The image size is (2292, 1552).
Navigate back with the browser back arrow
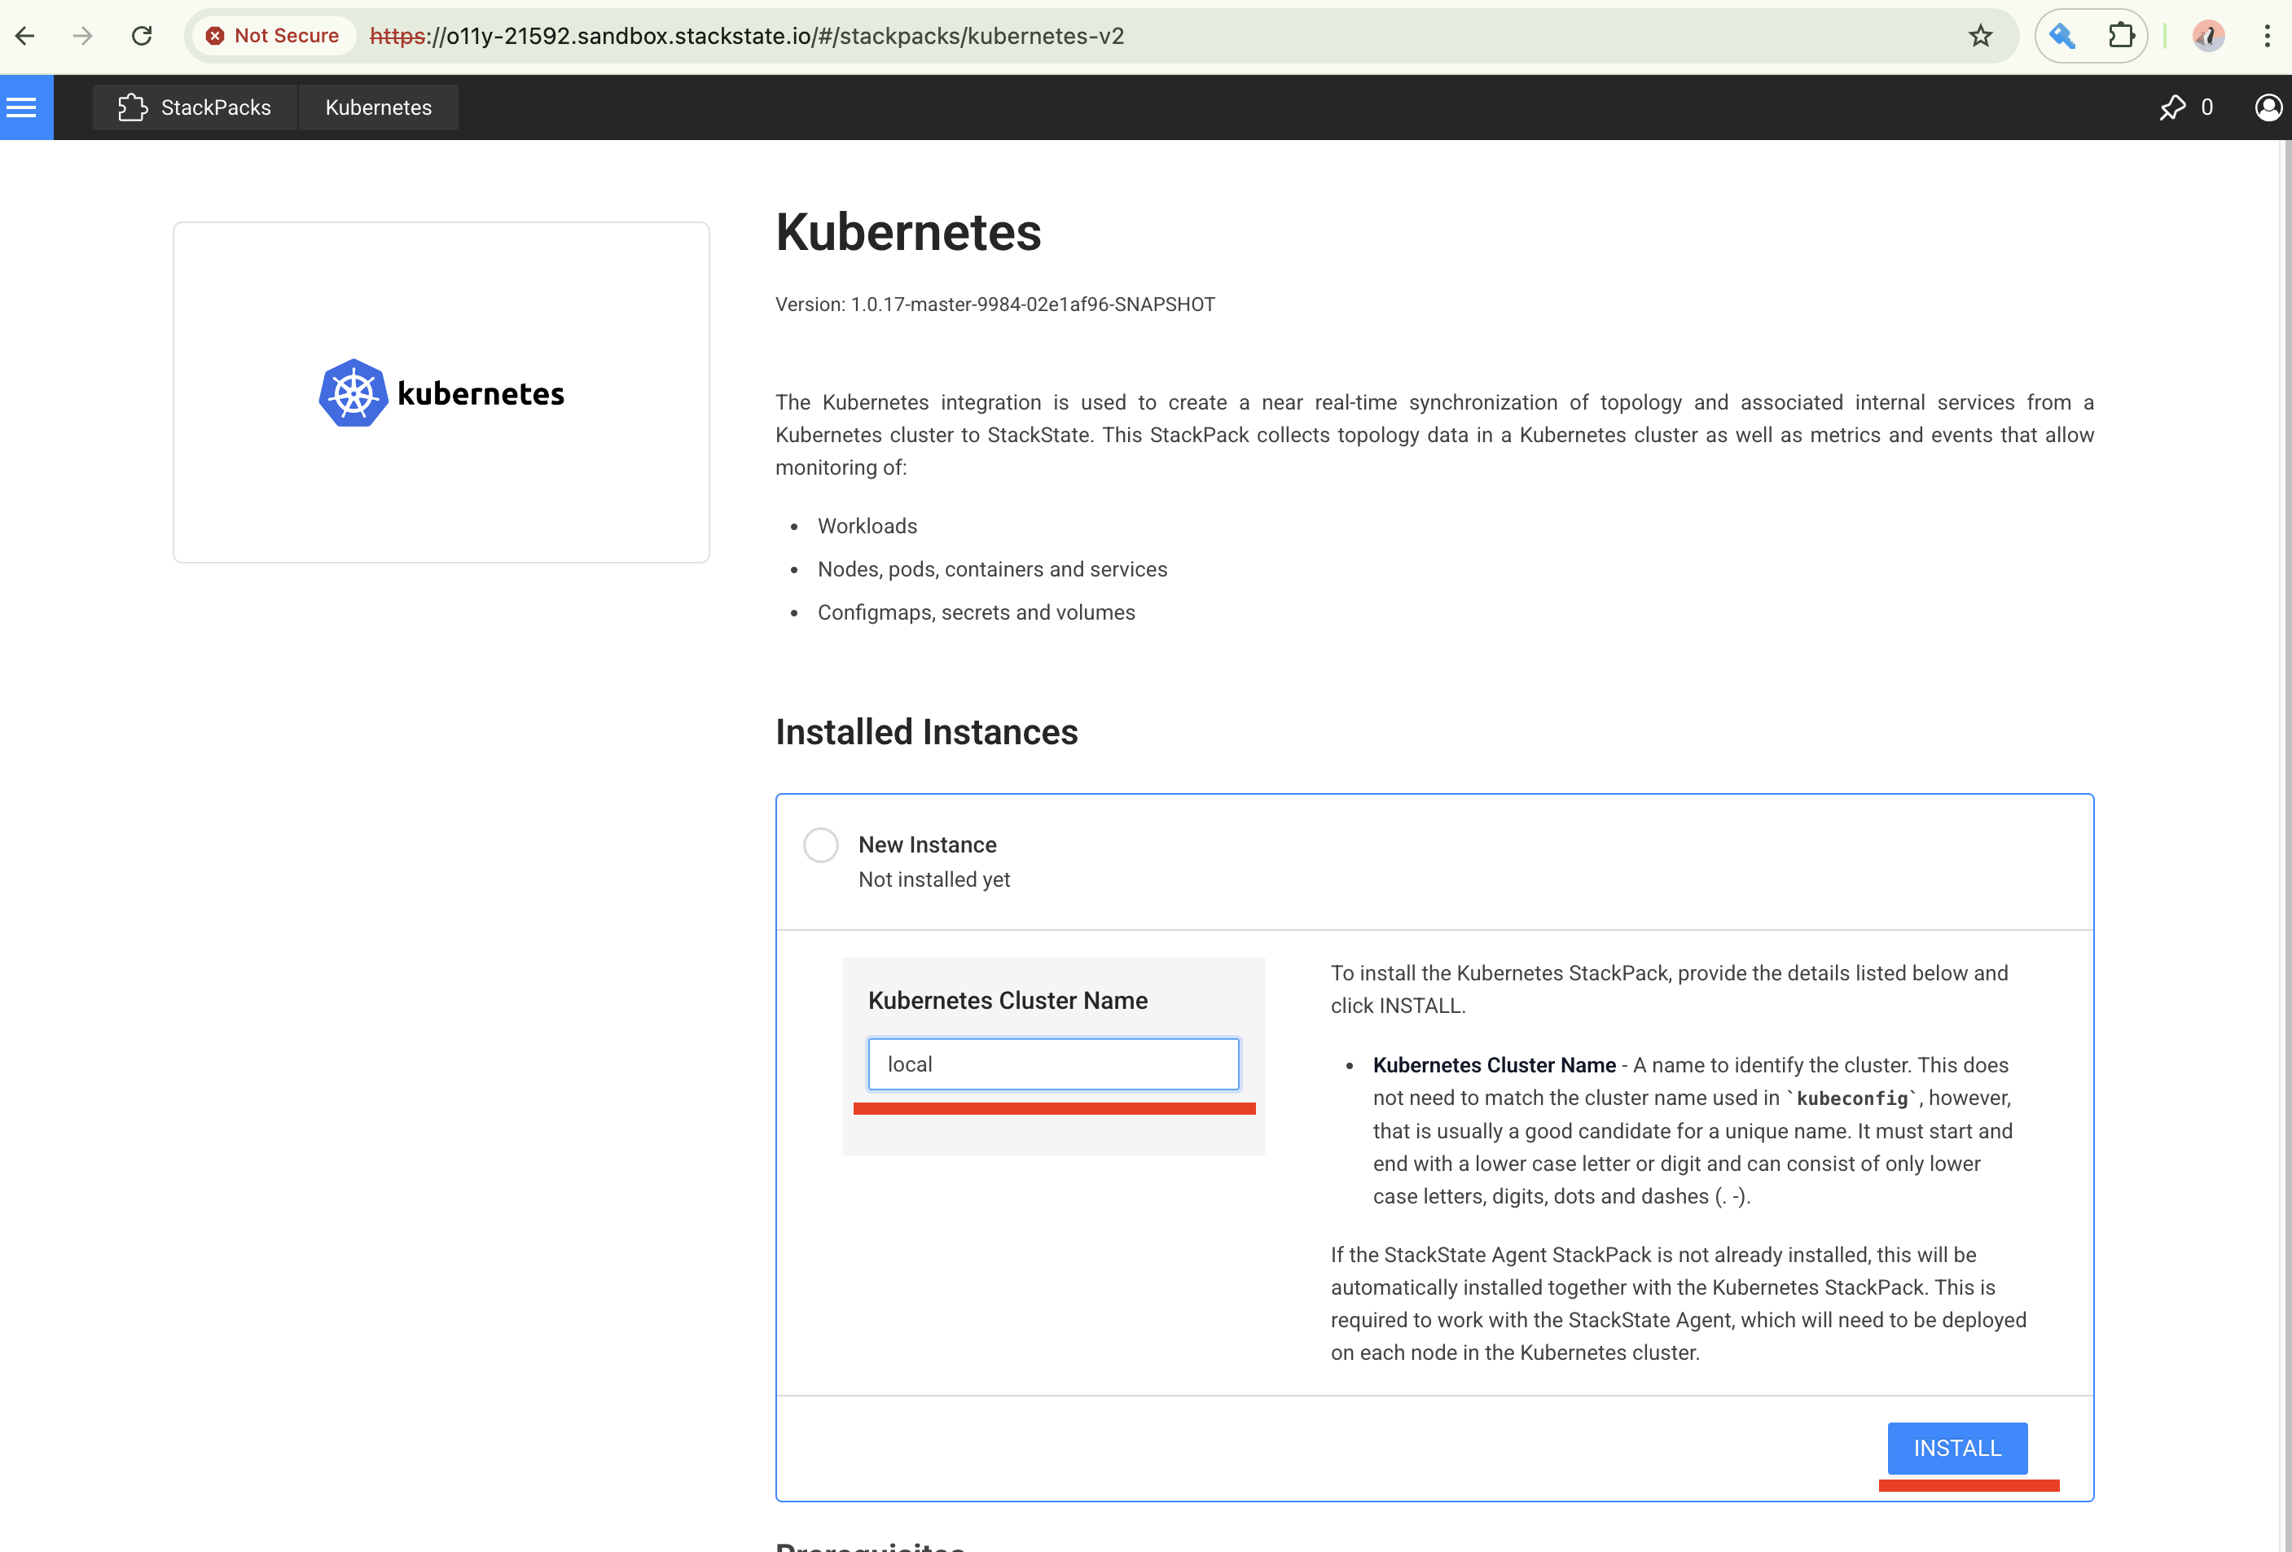click(x=24, y=36)
